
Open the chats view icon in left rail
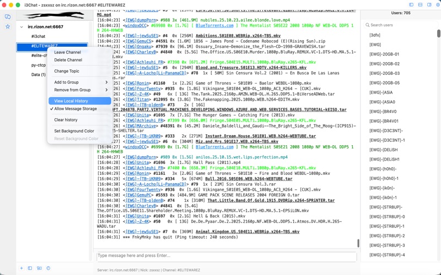tap(8, 17)
